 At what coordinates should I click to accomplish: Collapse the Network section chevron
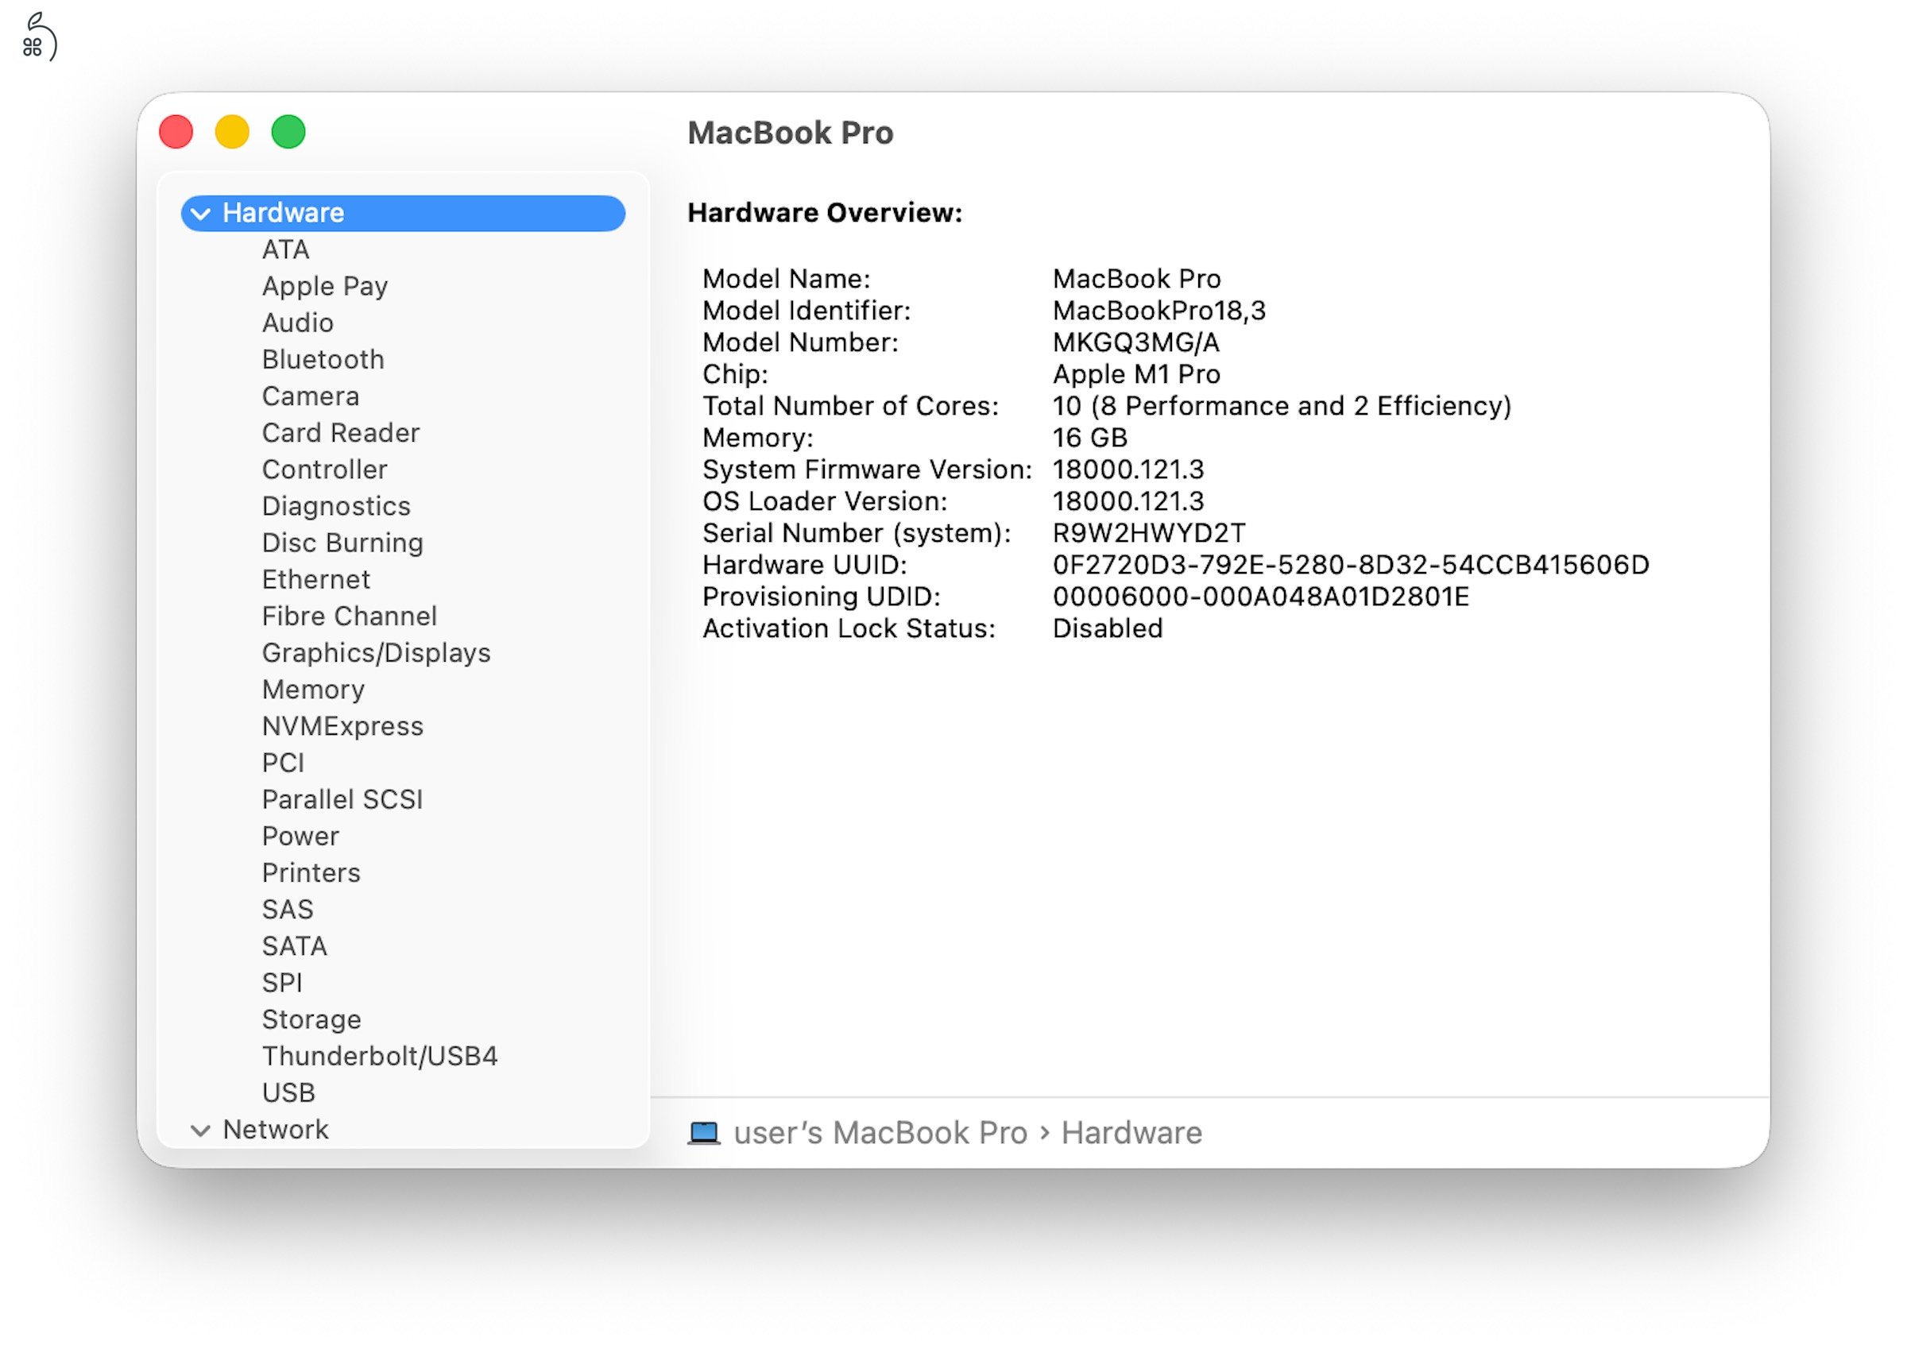pyautogui.click(x=200, y=1131)
